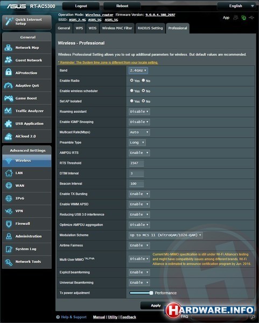Open the Modulation Scheme dropdown
Screen dimensions: 259x323
pos(165,235)
